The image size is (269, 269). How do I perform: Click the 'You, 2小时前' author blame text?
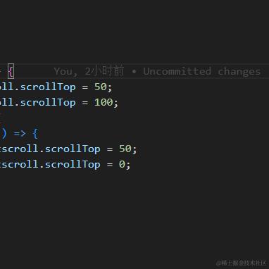[89, 71]
